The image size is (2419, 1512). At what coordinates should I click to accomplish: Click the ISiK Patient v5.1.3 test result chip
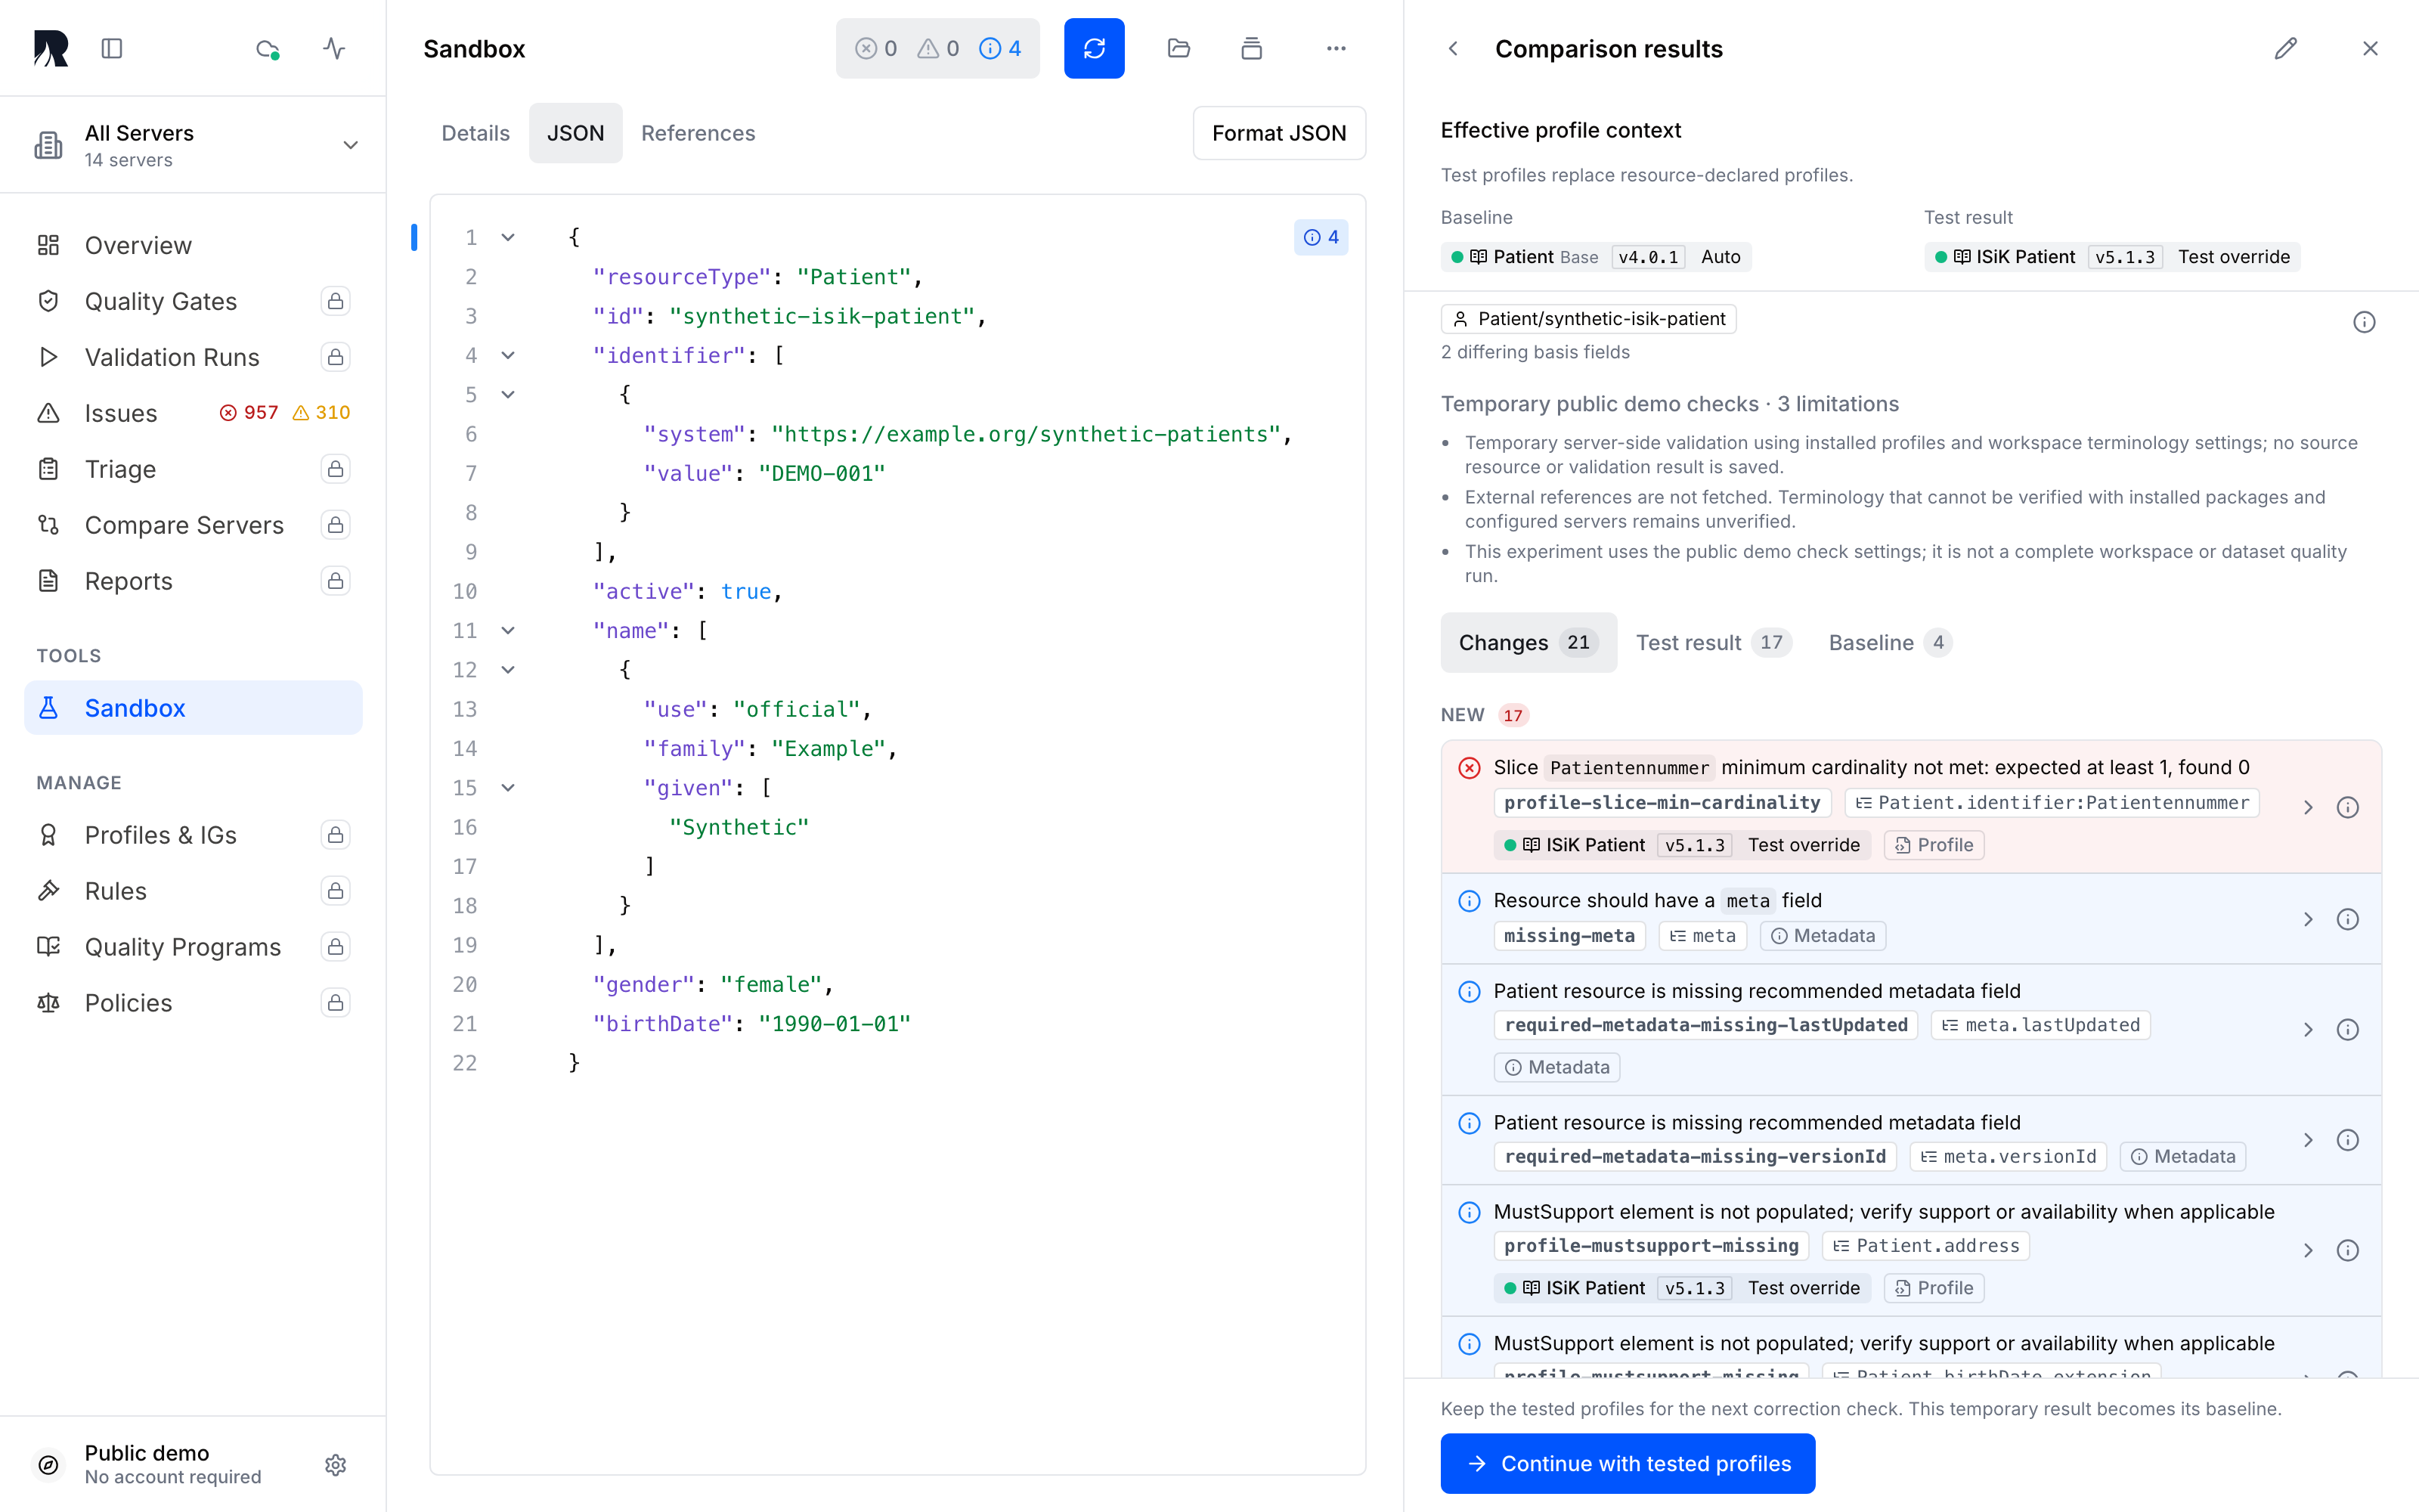coord(2112,257)
